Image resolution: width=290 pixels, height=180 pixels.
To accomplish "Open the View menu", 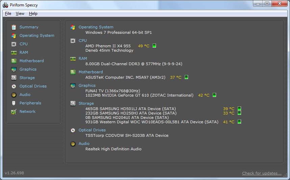I will click(x=20, y=14).
